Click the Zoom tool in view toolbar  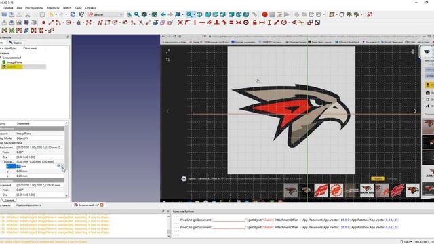(x=190, y=14)
